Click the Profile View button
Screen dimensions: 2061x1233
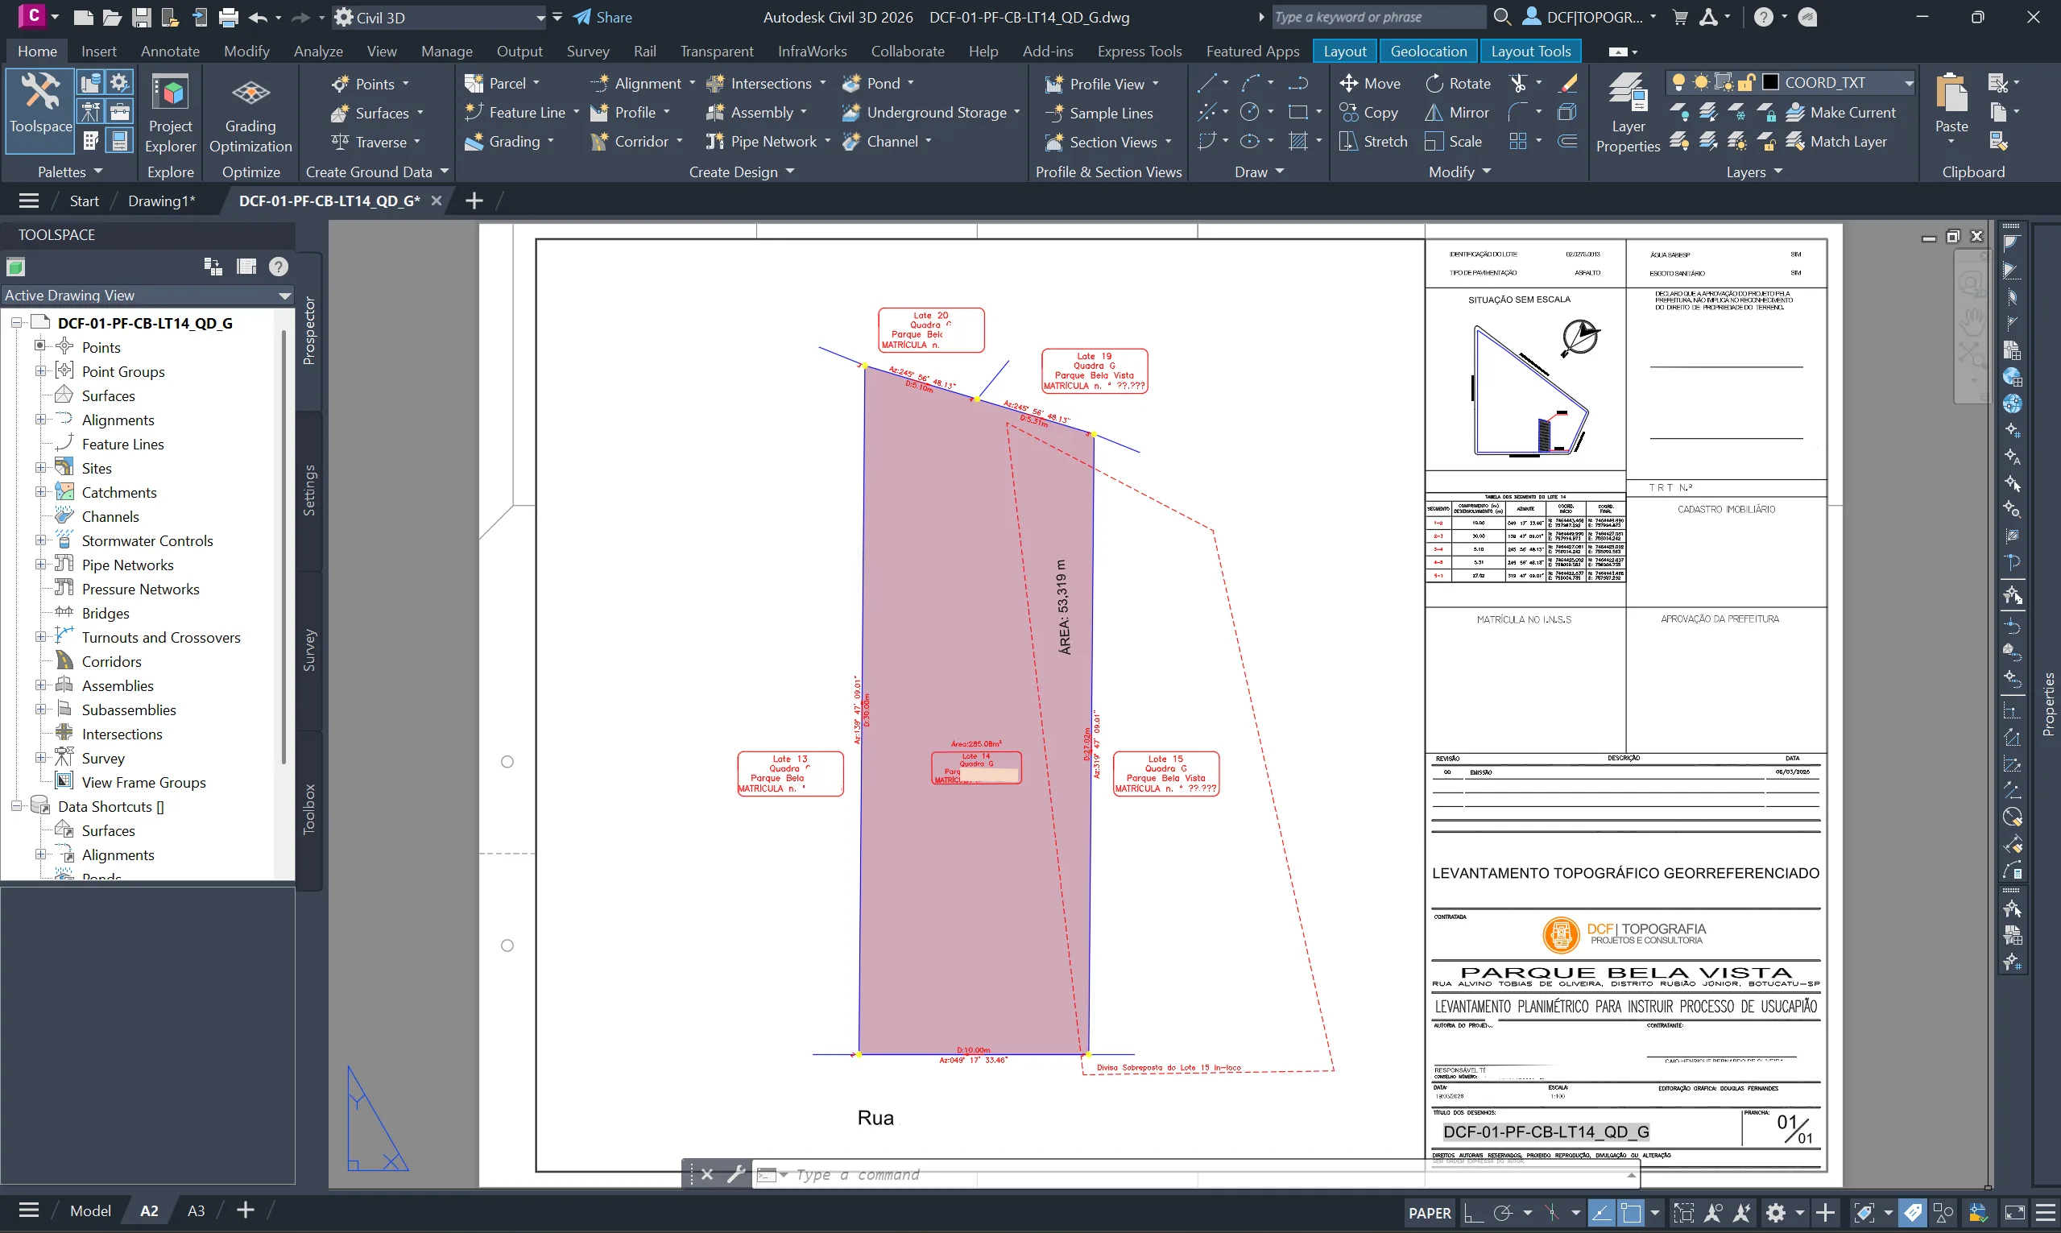(1095, 84)
